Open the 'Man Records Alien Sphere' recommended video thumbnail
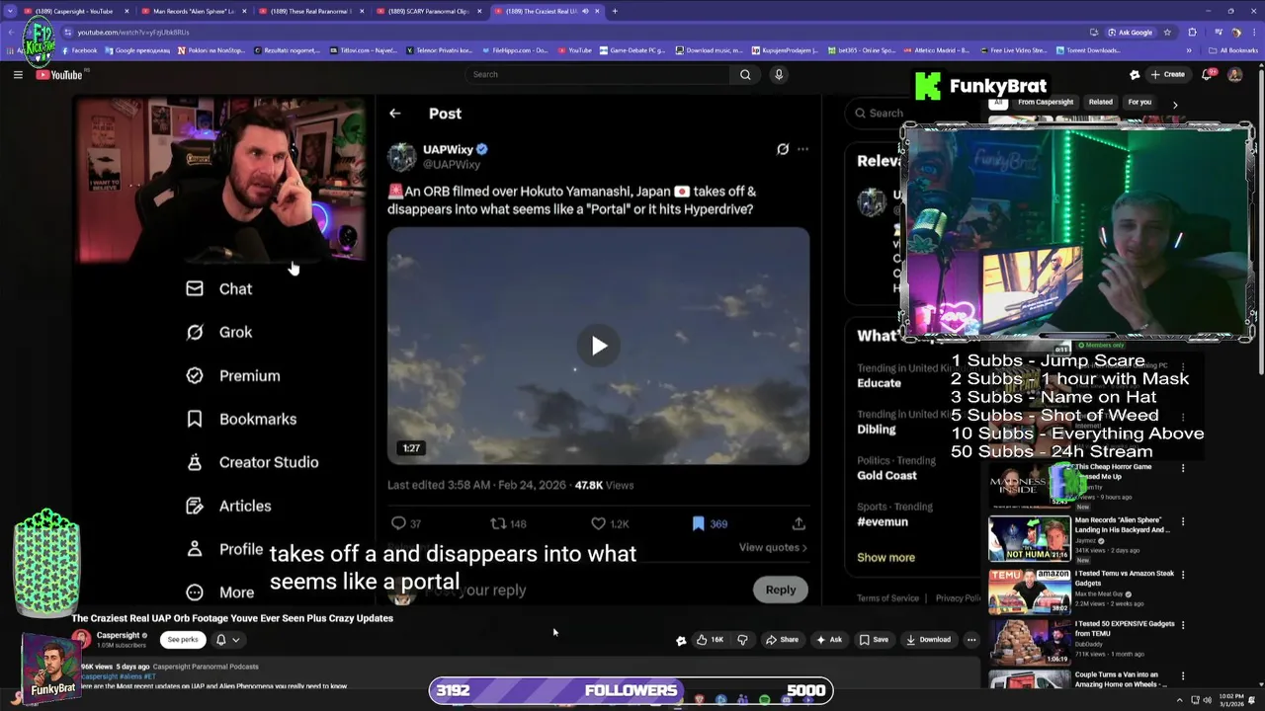The image size is (1265, 711). [1030, 538]
